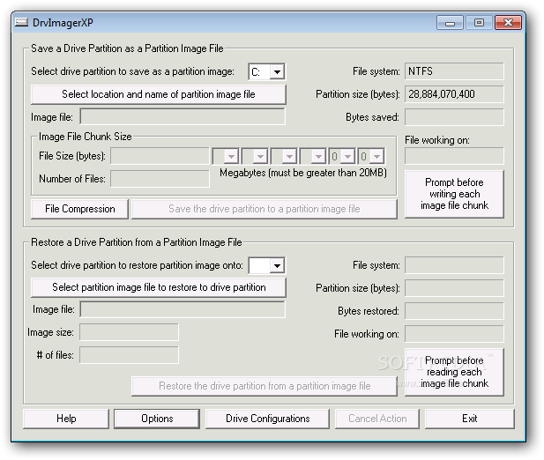Viewport: 544px width, 460px height.
Task: Open File Compression settings
Action: pos(80,209)
